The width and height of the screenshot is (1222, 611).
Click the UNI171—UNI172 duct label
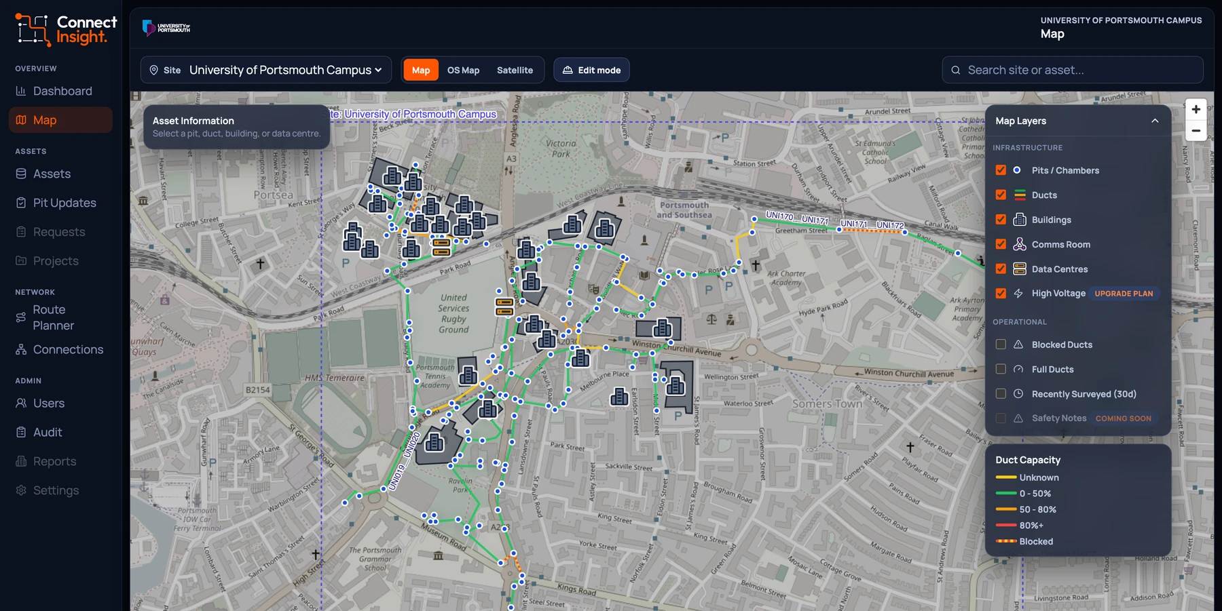click(x=872, y=224)
